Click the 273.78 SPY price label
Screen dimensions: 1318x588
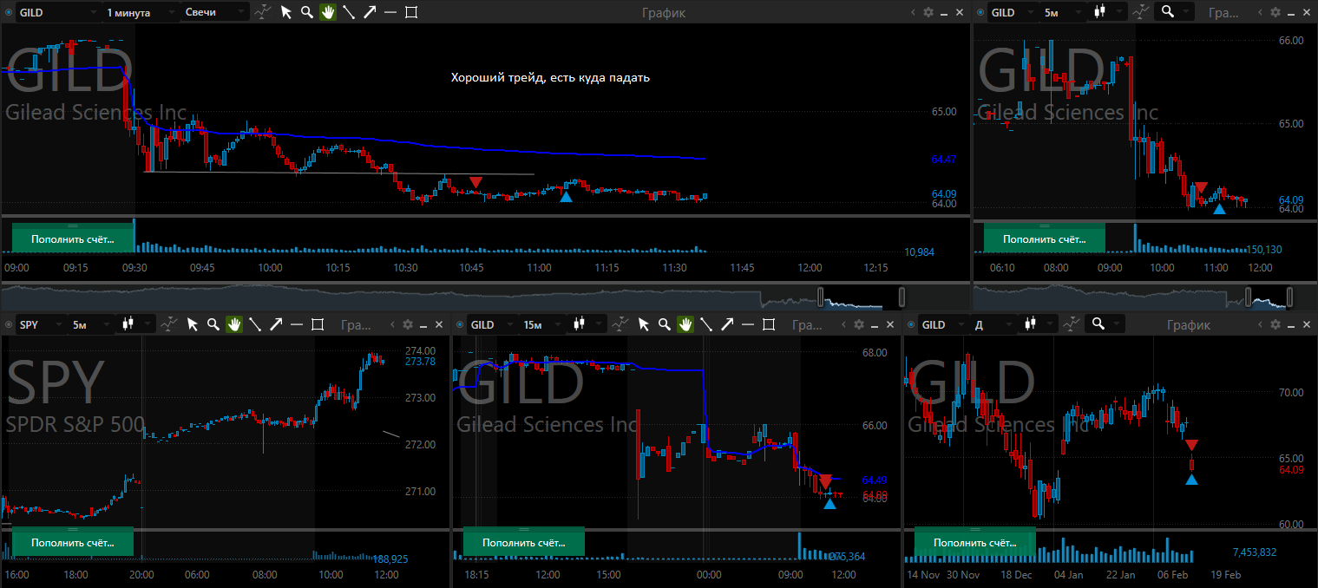(x=420, y=362)
